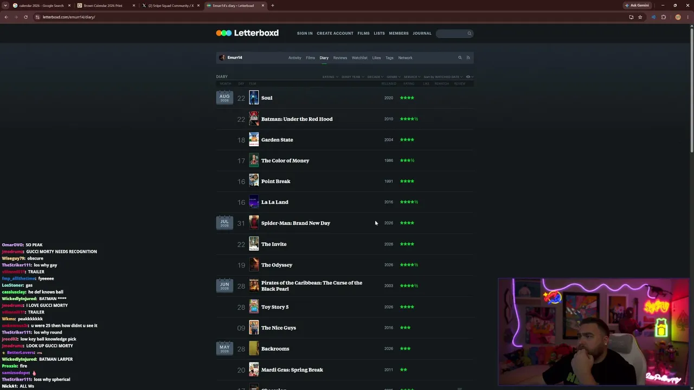Open the Sort by WATCHED DATE dropdown
The height and width of the screenshot is (390, 694).
pyautogui.click(x=443, y=77)
